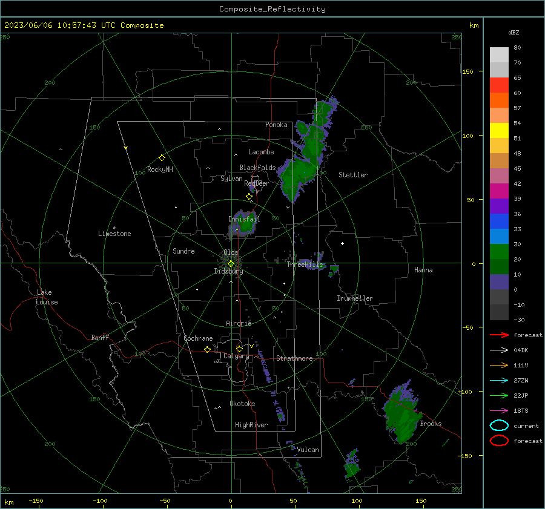Image resolution: width=545 pixels, height=509 pixels.
Task: Click the Lacombe town label
Action: 261,152
